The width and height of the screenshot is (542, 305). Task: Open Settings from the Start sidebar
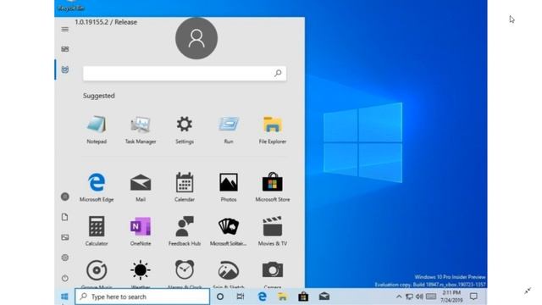(65, 258)
